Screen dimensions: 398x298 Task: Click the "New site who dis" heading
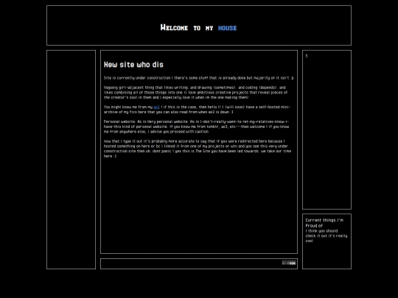pyautogui.click(x=133, y=65)
